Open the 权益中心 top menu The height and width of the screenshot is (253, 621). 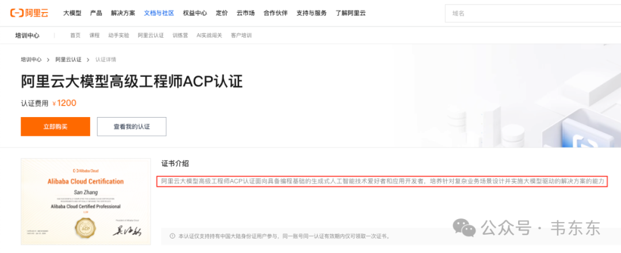click(x=195, y=13)
